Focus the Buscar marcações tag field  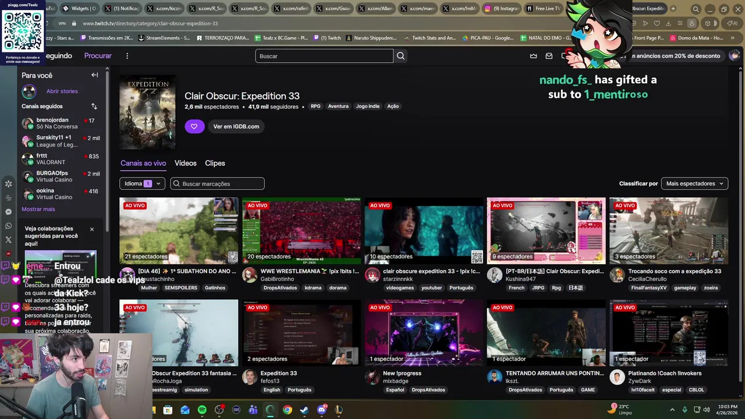pyautogui.click(x=217, y=183)
